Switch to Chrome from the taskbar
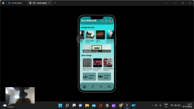Screen dimensions: 194x109 point(120,105)
